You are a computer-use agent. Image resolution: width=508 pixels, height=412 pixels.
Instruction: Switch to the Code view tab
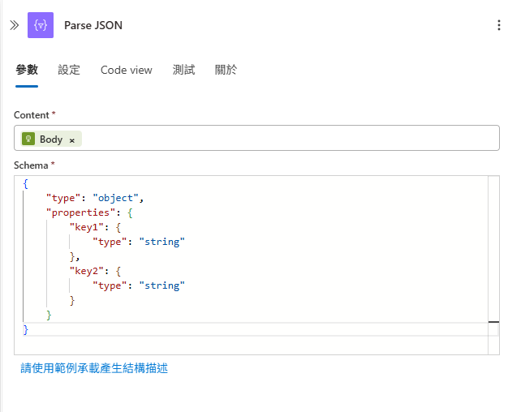(x=127, y=70)
